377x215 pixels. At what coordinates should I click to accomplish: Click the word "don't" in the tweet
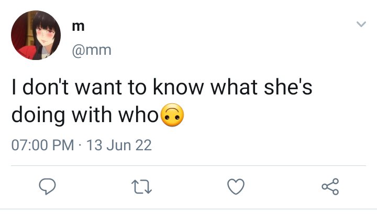coord(46,87)
